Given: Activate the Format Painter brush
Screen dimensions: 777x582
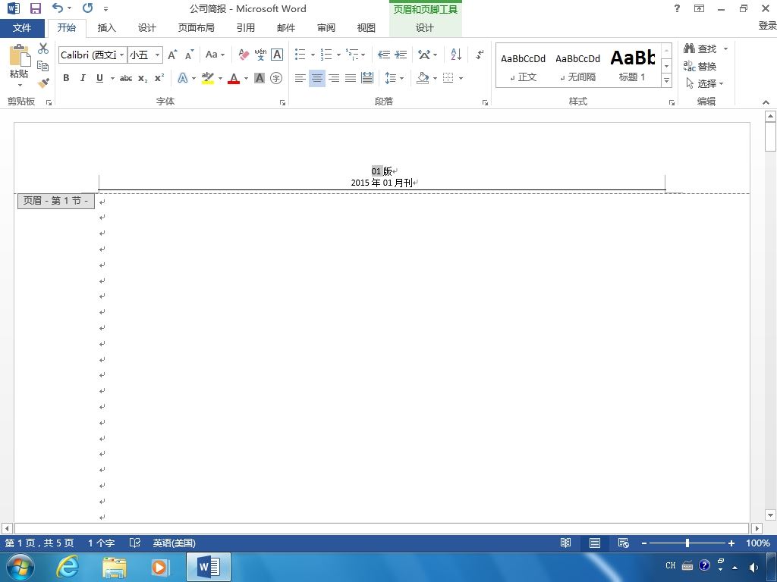Looking at the screenshot, I should tap(43, 83).
